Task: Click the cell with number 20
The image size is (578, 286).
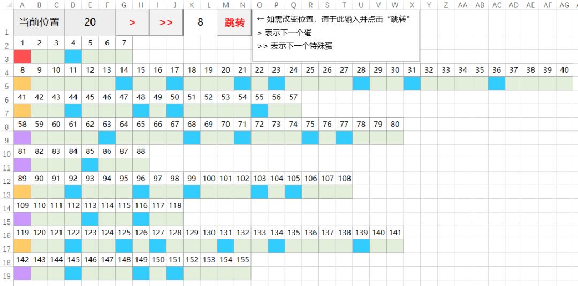Action: click(x=226, y=70)
